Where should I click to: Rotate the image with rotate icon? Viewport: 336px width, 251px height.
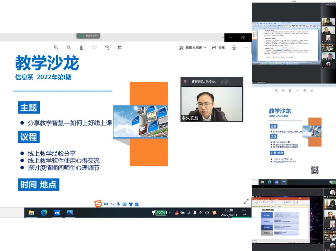click(107, 48)
